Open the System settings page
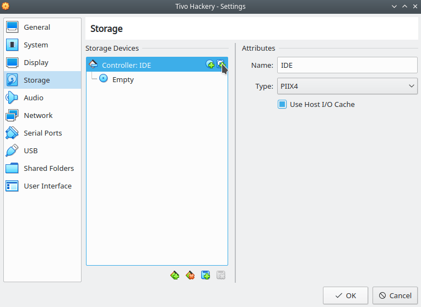This screenshot has width=421, height=307. click(42, 45)
